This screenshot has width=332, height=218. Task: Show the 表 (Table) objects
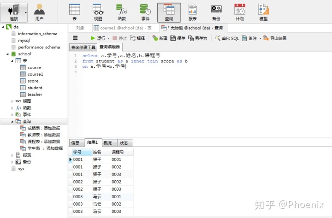75,12
